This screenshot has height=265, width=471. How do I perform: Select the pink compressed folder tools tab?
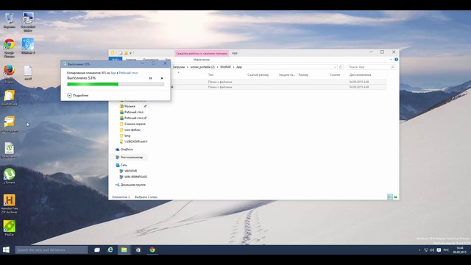pyautogui.click(x=202, y=53)
